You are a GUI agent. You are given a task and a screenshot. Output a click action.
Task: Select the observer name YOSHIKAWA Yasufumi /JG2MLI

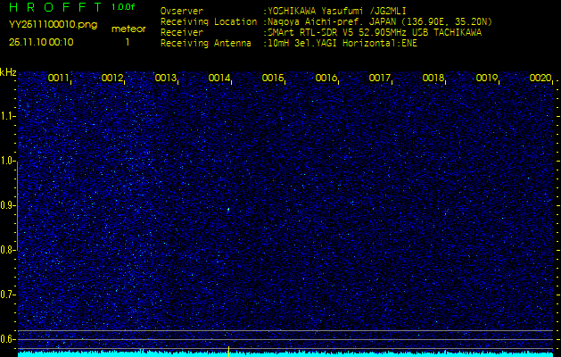(x=337, y=11)
